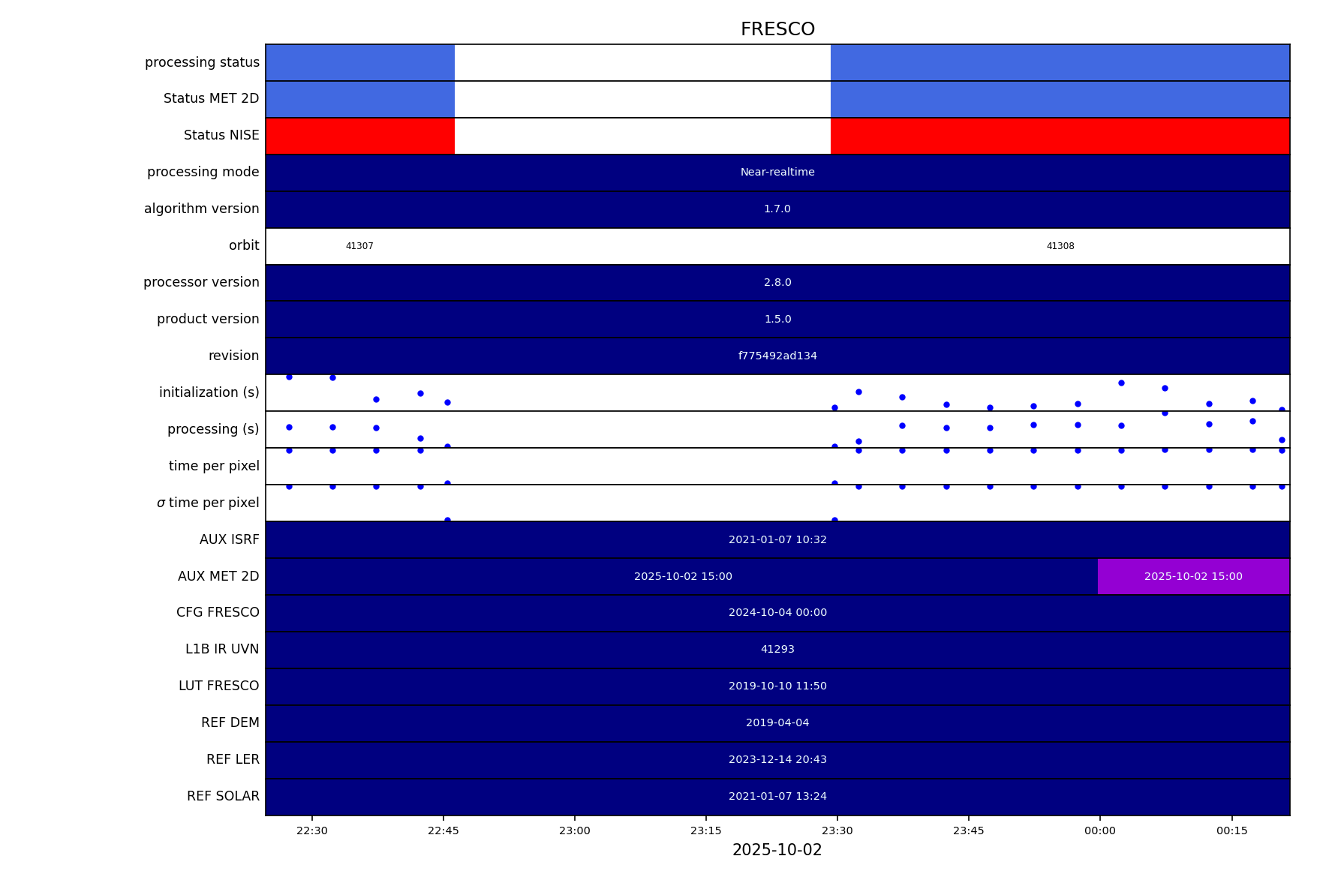Select the orbit 41308 label

click(x=1060, y=246)
